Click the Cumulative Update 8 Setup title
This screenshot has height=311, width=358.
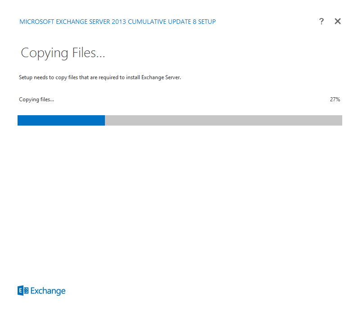[118, 22]
